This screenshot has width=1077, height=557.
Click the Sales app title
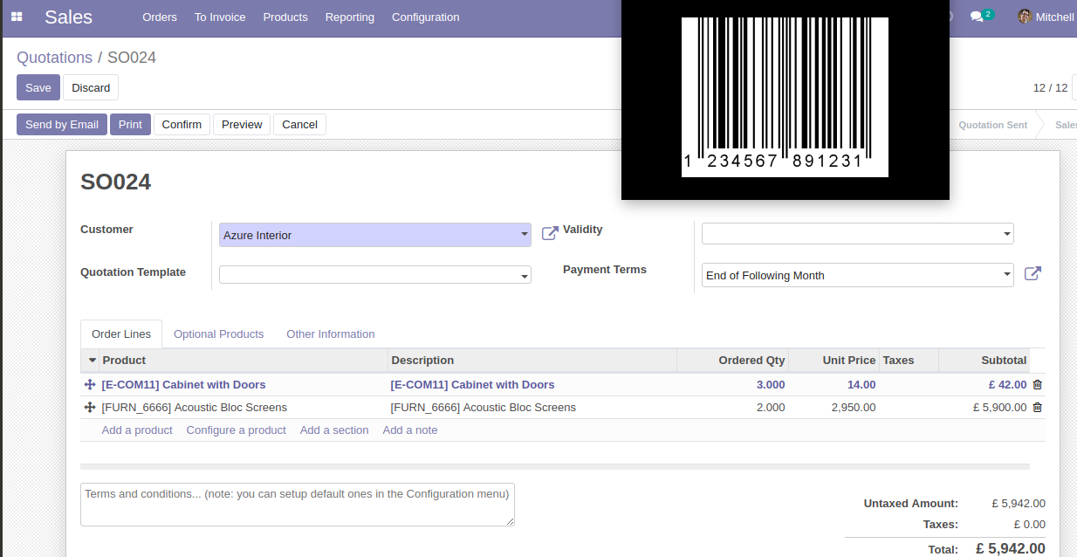tap(68, 17)
